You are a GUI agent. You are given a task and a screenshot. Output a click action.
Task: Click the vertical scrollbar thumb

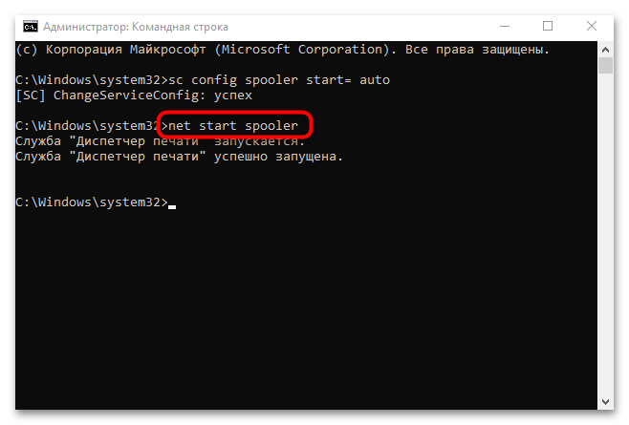click(x=605, y=66)
